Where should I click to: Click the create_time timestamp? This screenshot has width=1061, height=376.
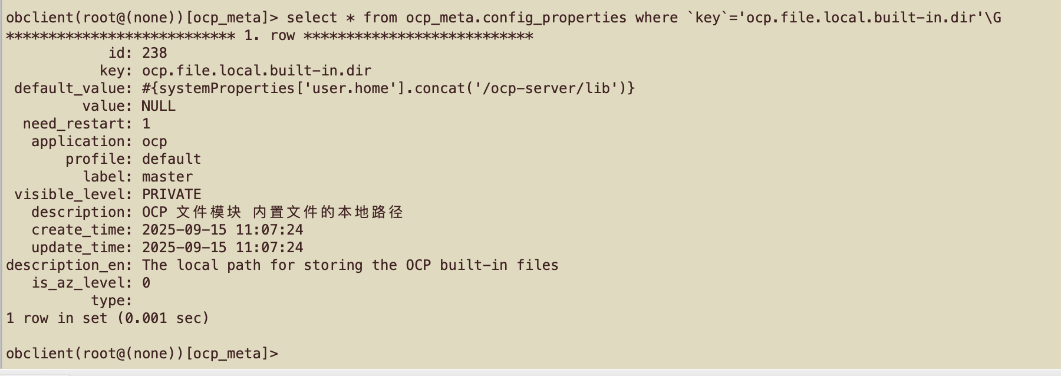[x=223, y=230]
